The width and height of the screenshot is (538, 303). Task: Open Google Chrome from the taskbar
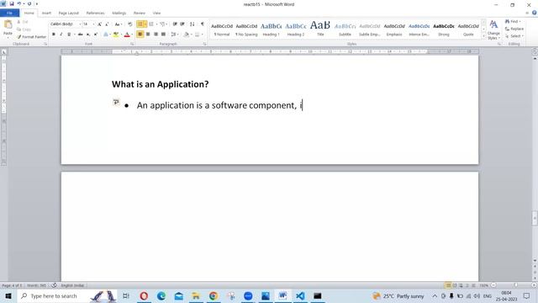point(214,295)
